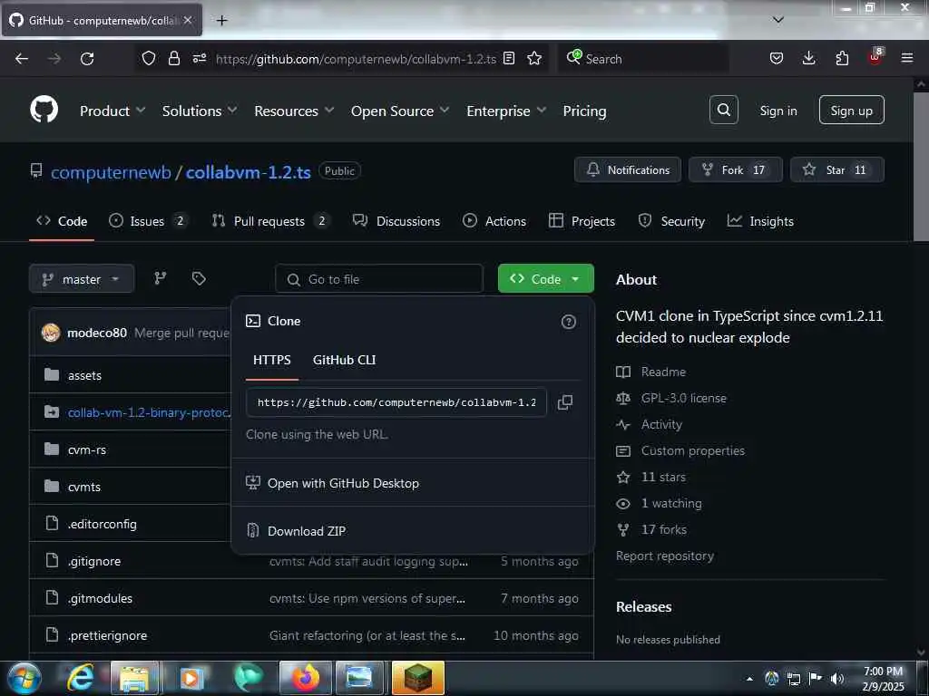This screenshot has height=696, width=929.
Task: Bookmark this page with the star icon
Action: click(x=534, y=58)
